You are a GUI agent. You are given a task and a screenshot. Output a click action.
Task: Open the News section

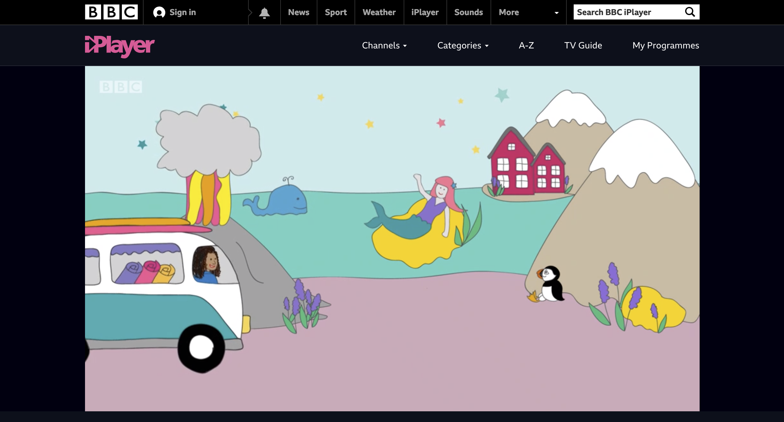tap(298, 13)
